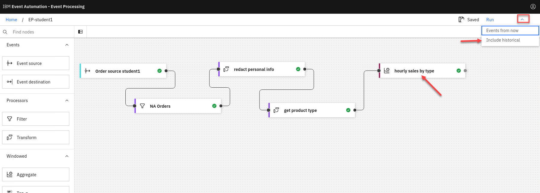The image size is (540, 193).
Task: Click the user profile avatar icon
Action: [533, 7]
